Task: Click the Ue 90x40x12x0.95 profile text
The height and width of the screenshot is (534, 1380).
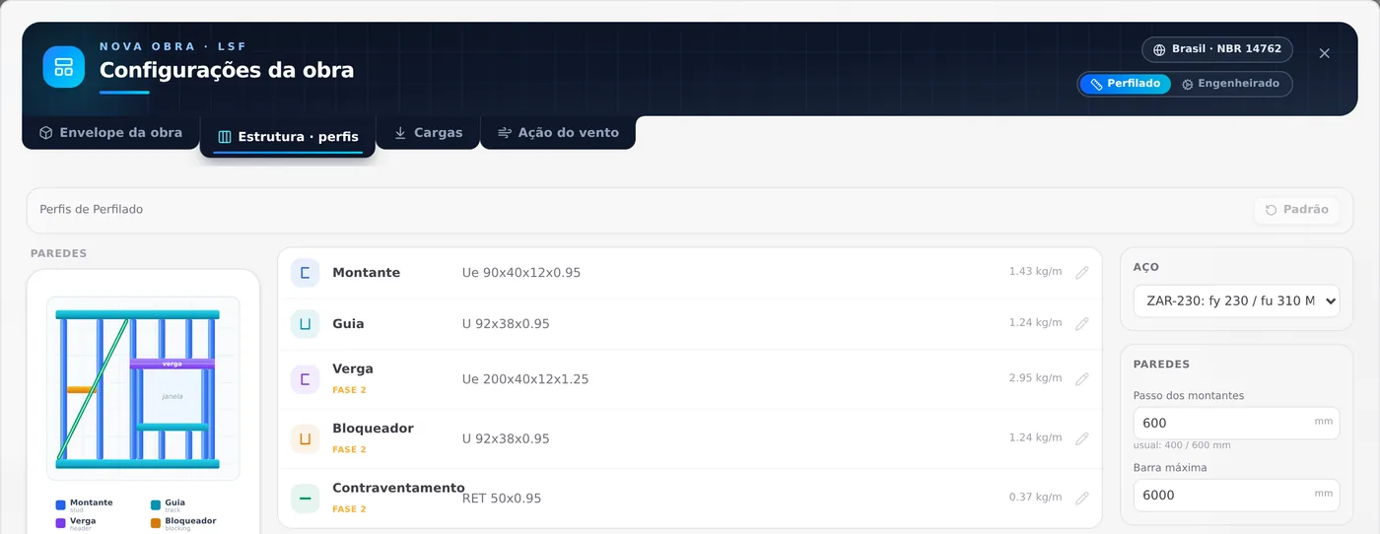Action: tap(521, 273)
